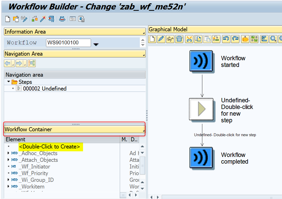This screenshot has height=199, width=282.
Task: Select the _Wf_Initiator element
Action: 34,166
